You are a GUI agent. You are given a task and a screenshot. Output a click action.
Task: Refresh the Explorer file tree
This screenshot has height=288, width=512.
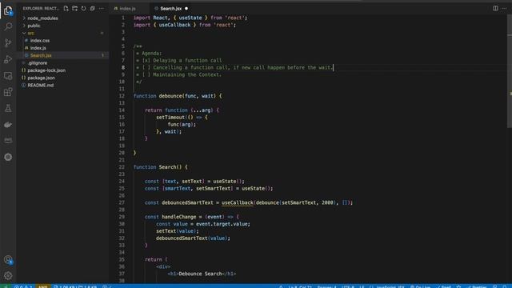[83, 8]
